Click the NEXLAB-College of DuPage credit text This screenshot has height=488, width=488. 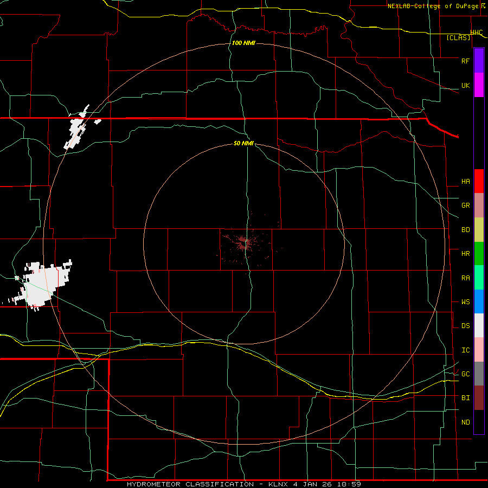pos(433,6)
